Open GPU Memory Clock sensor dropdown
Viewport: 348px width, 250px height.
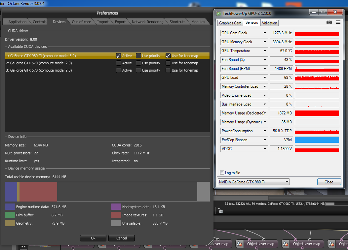265,42
